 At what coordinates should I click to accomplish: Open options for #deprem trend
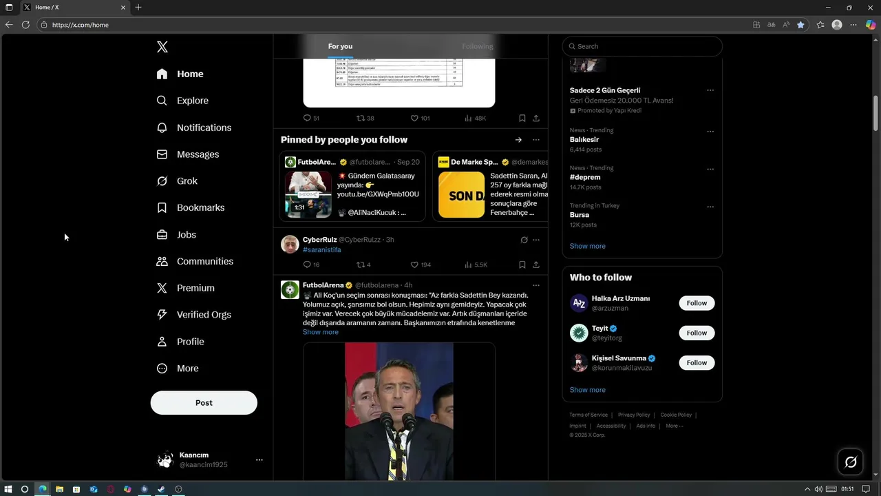710,169
